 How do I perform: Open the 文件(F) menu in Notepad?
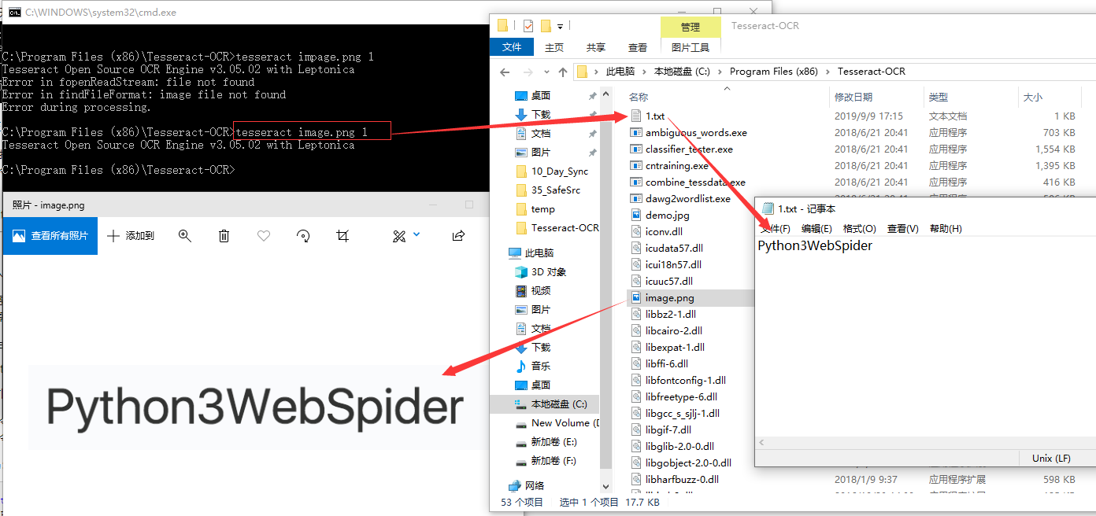pos(776,229)
